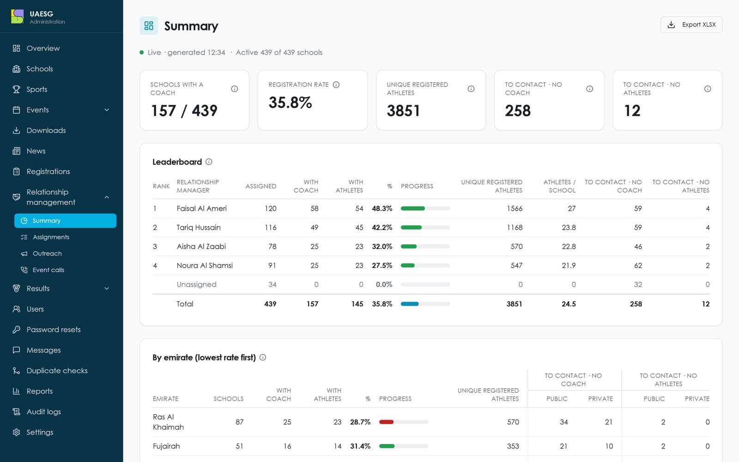
Task: Collapse the Relationship management section
Action: (x=107, y=197)
